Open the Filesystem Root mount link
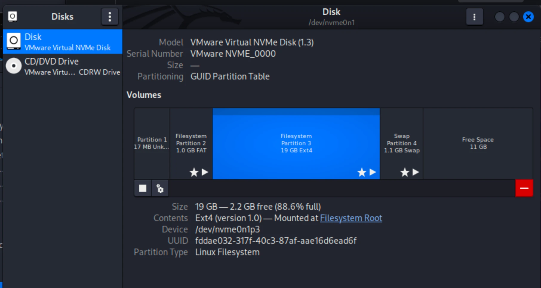 click(351, 218)
